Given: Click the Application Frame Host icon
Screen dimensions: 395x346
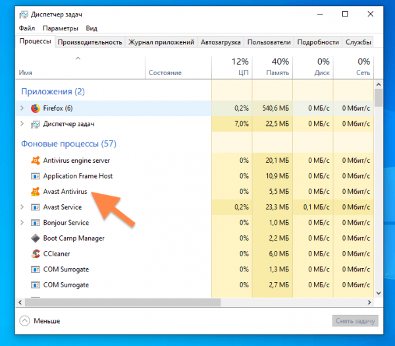Looking at the screenshot, I should pos(36,176).
